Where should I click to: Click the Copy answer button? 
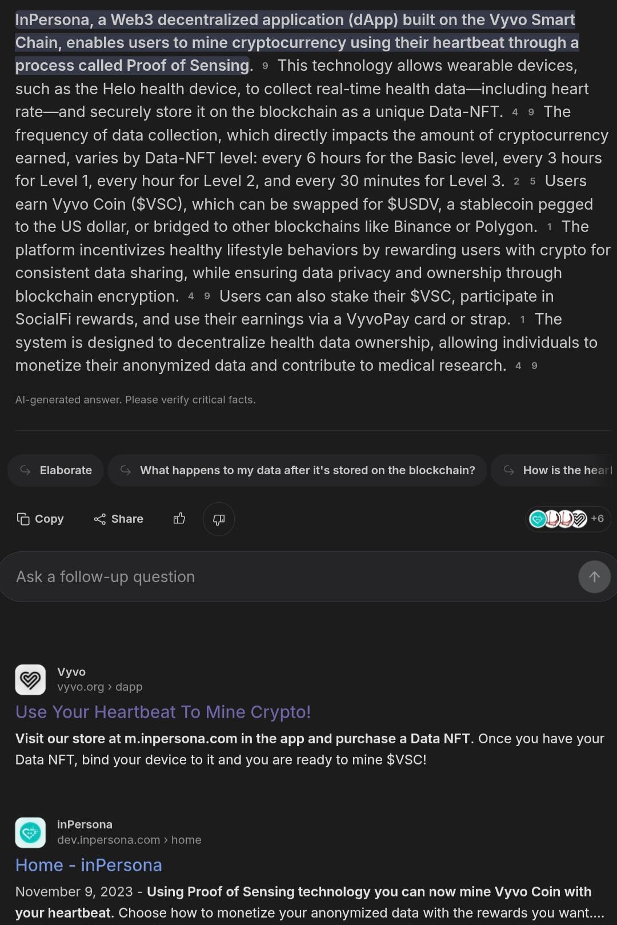(41, 519)
